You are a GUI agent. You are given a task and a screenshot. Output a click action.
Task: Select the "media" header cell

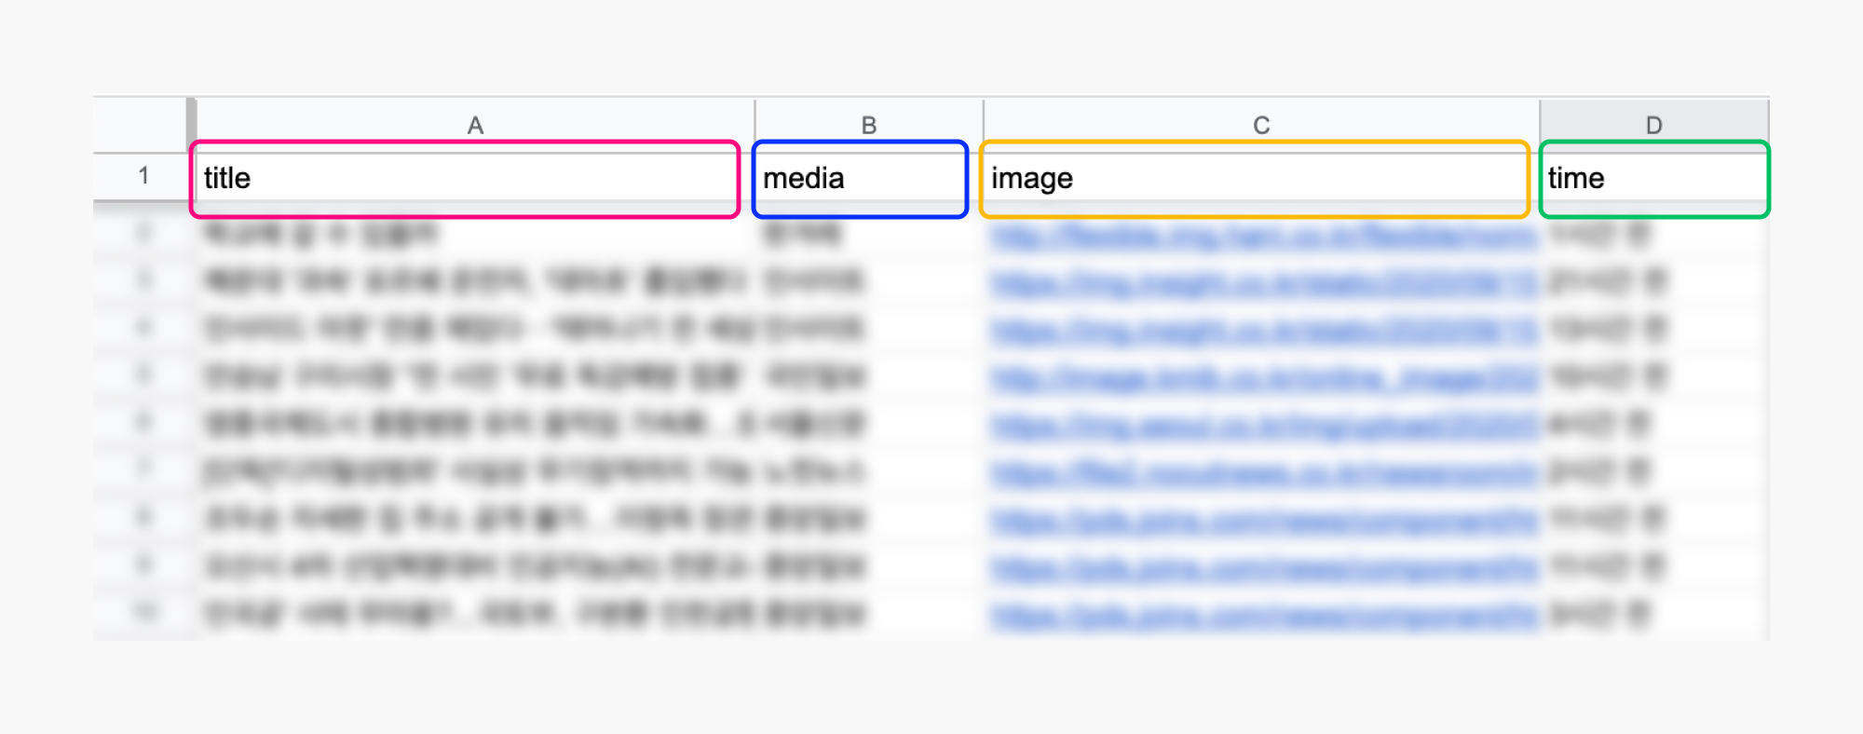click(860, 179)
